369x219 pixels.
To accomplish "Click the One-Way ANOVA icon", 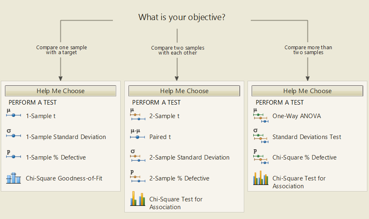I will [x=260, y=116].
